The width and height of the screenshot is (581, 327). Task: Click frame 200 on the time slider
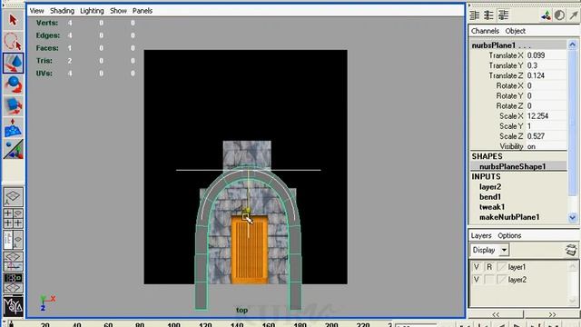pyautogui.click(x=330, y=324)
